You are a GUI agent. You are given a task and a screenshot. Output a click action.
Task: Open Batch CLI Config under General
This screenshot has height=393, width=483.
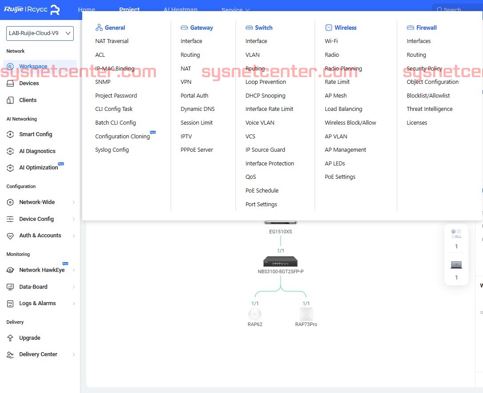(x=116, y=123)
